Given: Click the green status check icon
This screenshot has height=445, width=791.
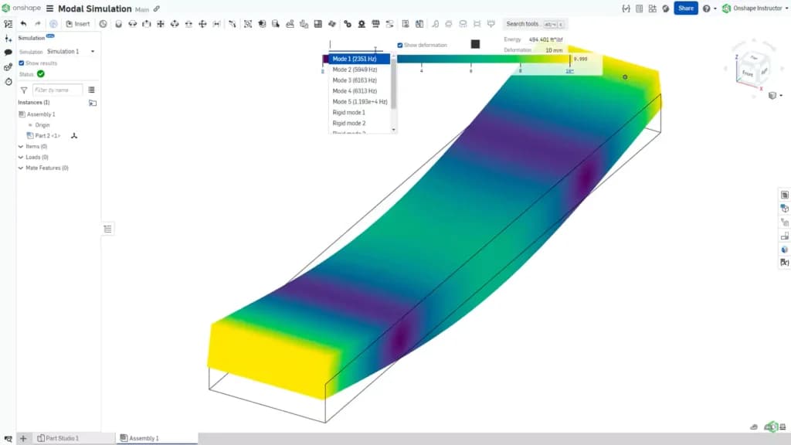Looking at the screenshot, I should [x=41, y=74].
